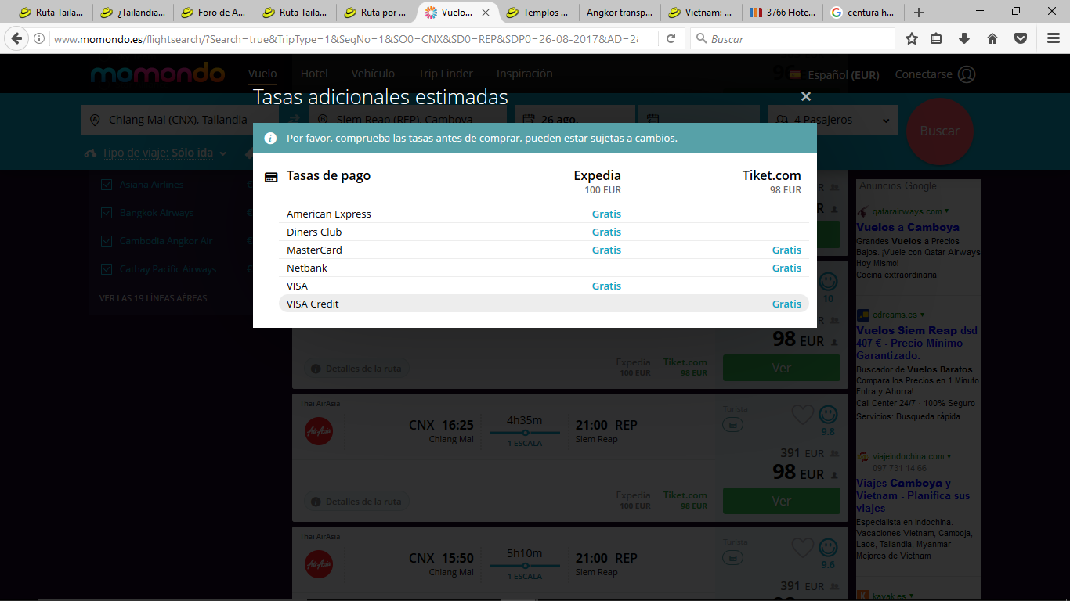
Task: Open the Vuelo menu tab
Action: click(262, 74)
